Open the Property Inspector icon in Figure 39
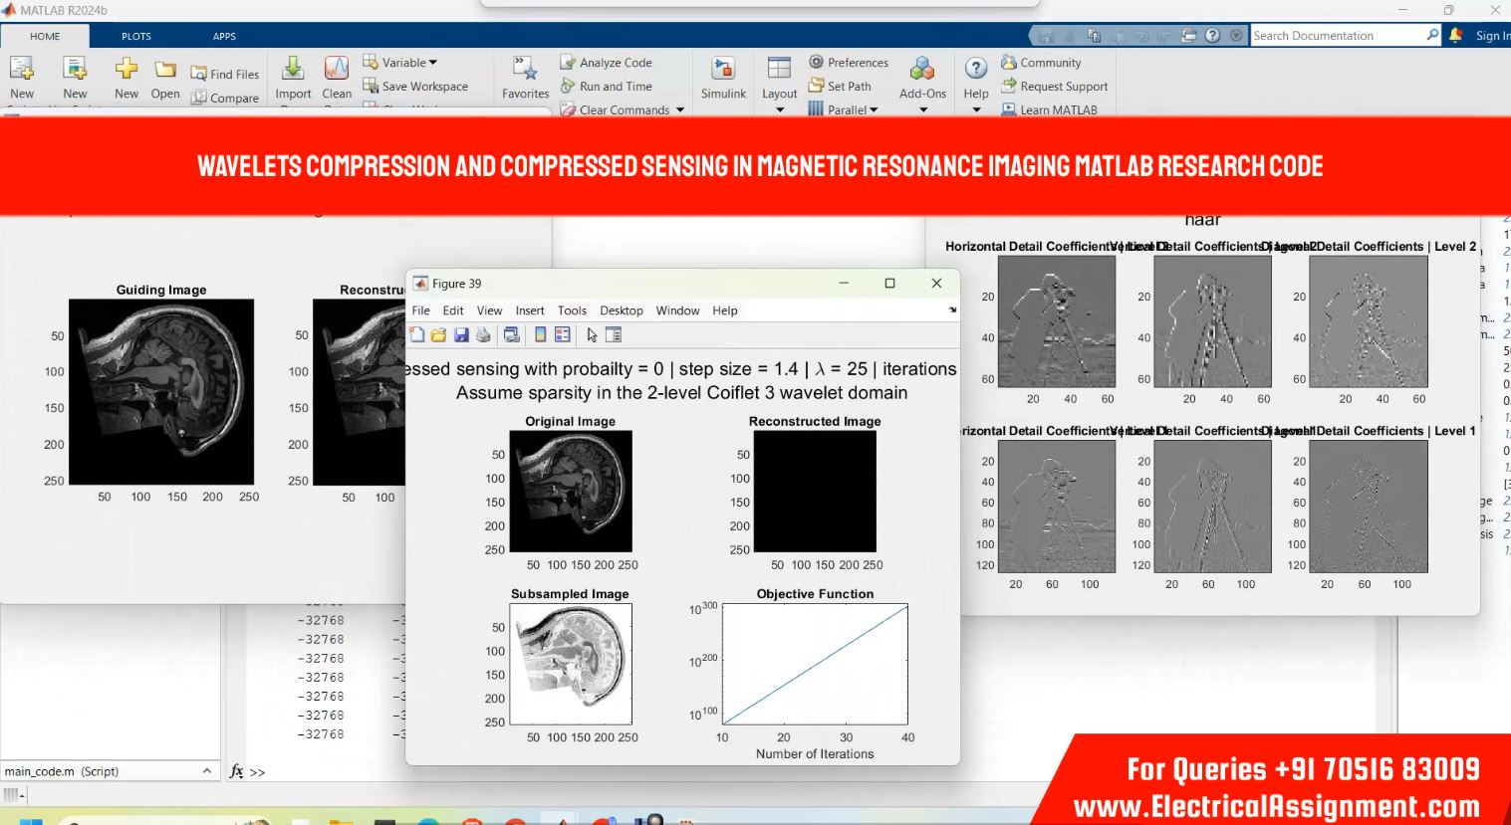Viewport: 1511px width, 825px height. (x=614, y=335)
